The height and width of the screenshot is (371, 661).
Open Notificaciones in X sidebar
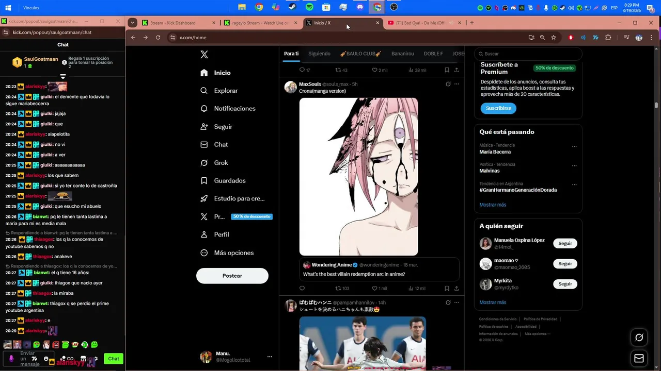tap(228, 109)
